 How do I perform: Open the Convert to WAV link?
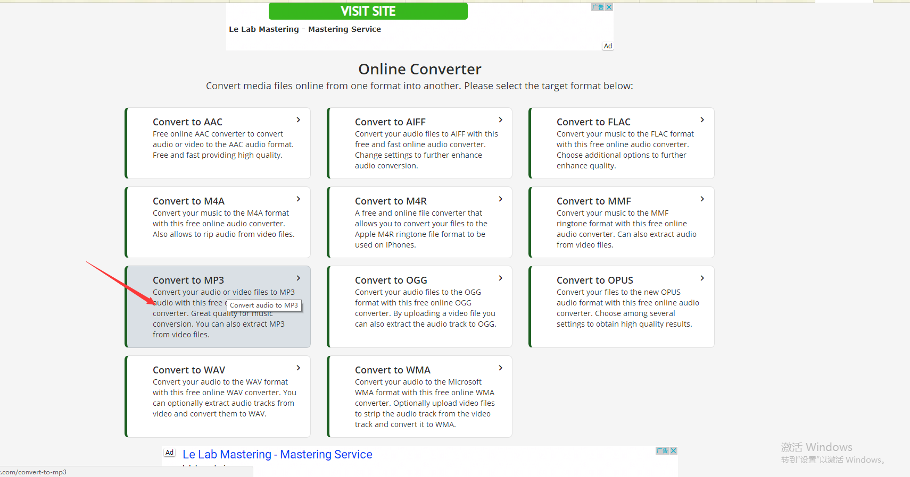click(189, 370)
